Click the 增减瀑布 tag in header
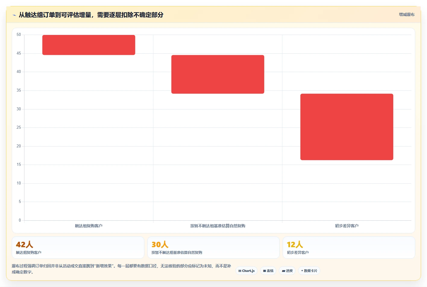The height and width of the screenshot is (287, 427). point(407,14)
